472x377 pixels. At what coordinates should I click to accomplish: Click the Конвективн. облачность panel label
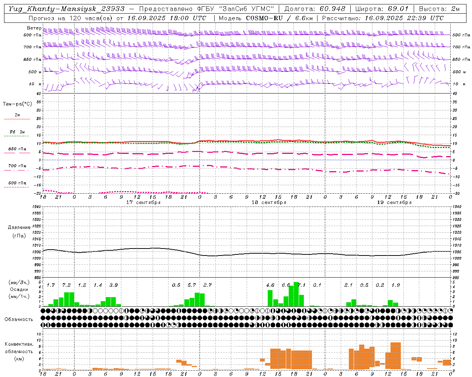(x=19, y=351)
